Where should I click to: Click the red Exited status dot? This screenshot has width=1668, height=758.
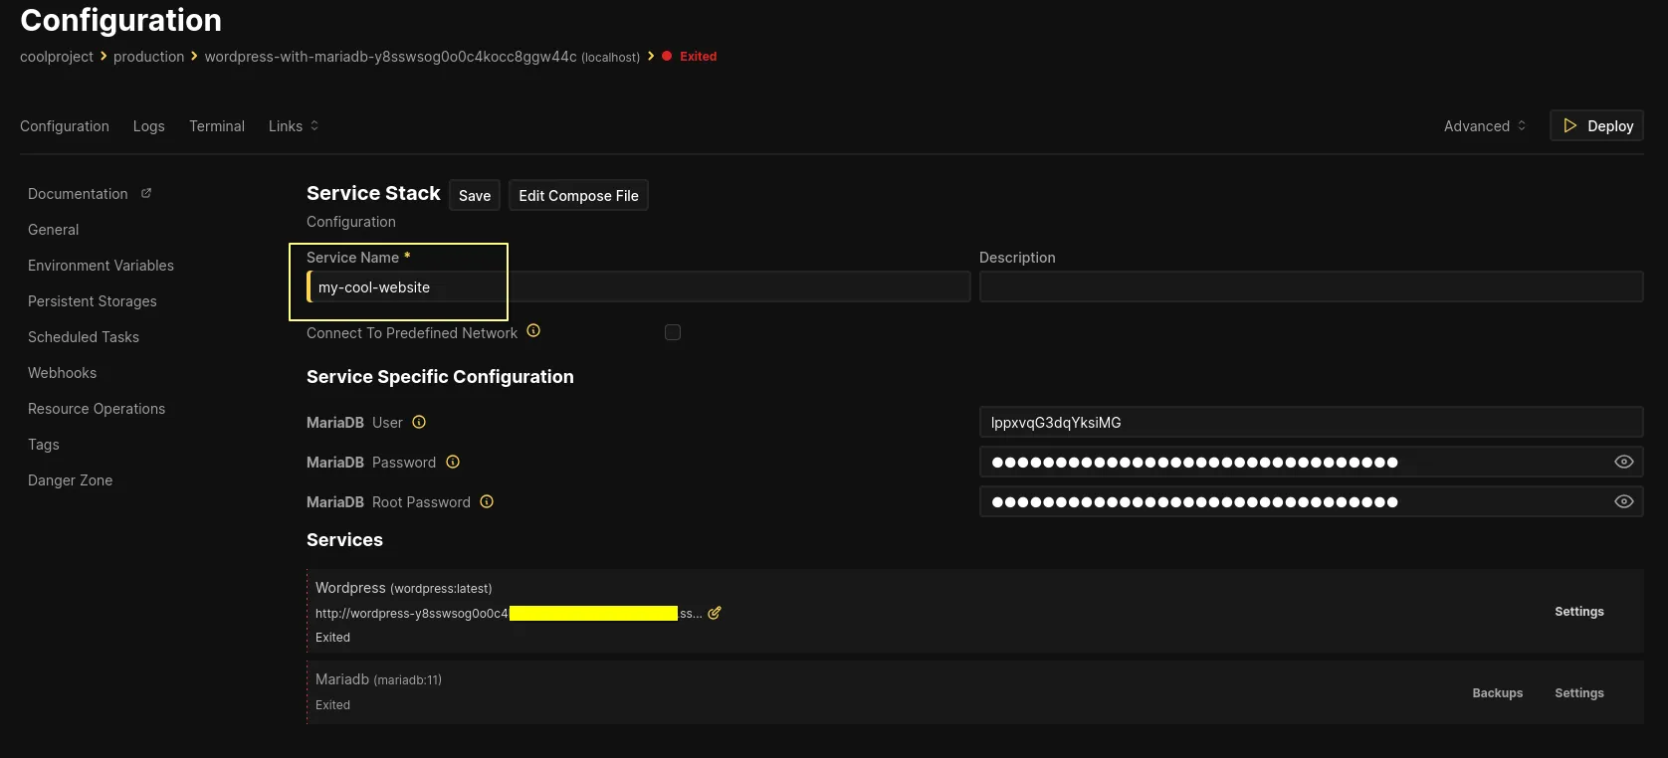pos(667,56)
